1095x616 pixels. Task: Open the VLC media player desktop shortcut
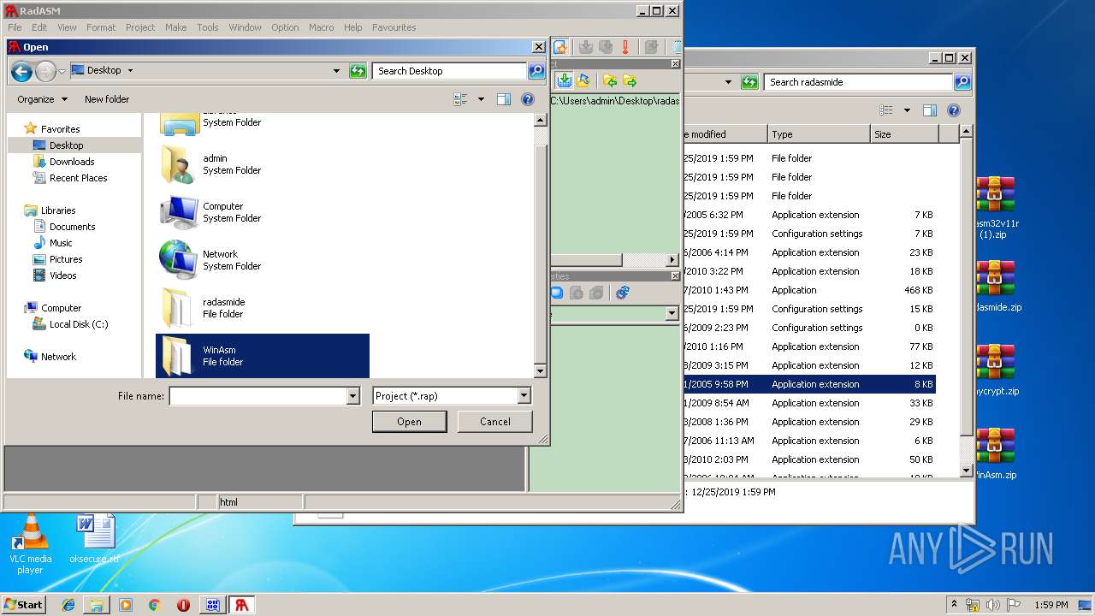31,544
